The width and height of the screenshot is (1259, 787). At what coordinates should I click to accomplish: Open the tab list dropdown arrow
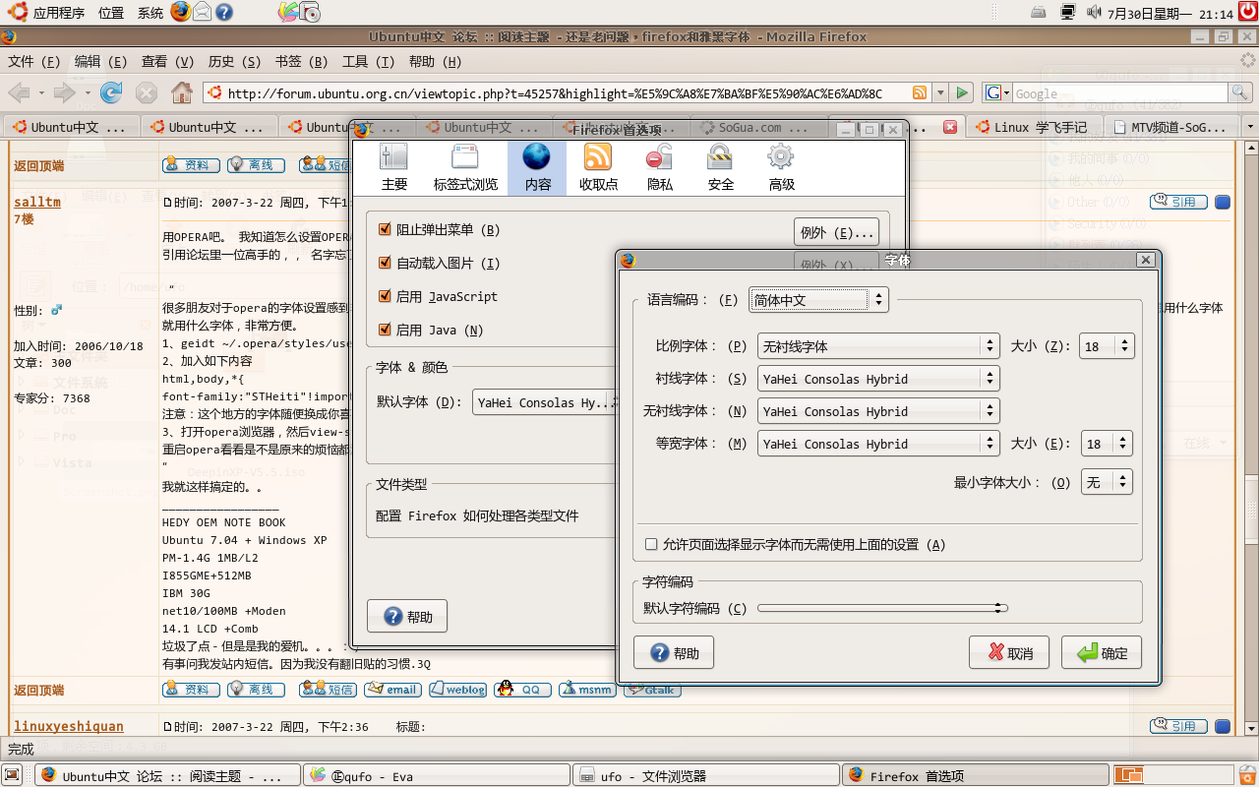(x=1250, y=127)
